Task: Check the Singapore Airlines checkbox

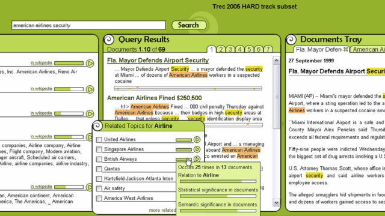Action: point(99,149)
